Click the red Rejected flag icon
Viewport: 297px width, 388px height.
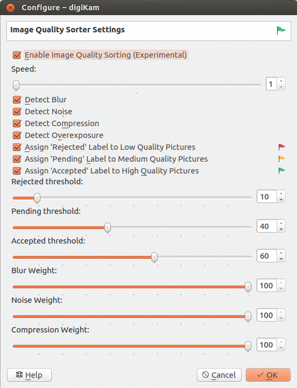282,147
